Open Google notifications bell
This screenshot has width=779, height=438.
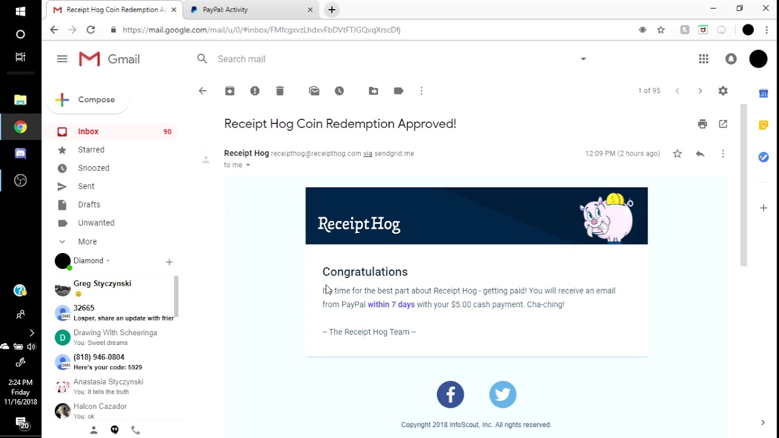(731, 59)
